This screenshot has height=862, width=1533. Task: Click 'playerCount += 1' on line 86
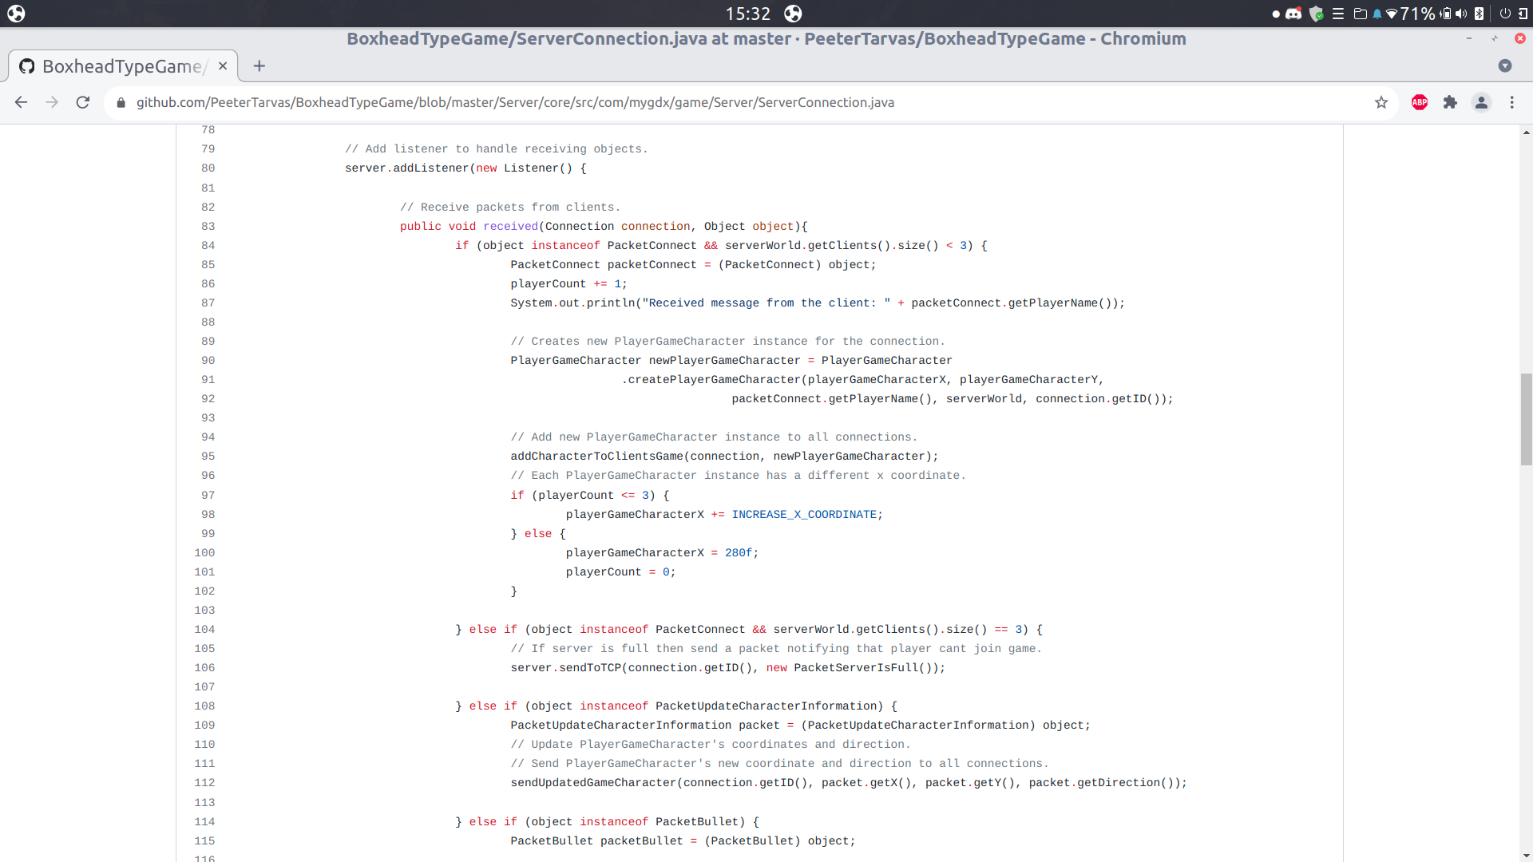(x=565, y=284)
